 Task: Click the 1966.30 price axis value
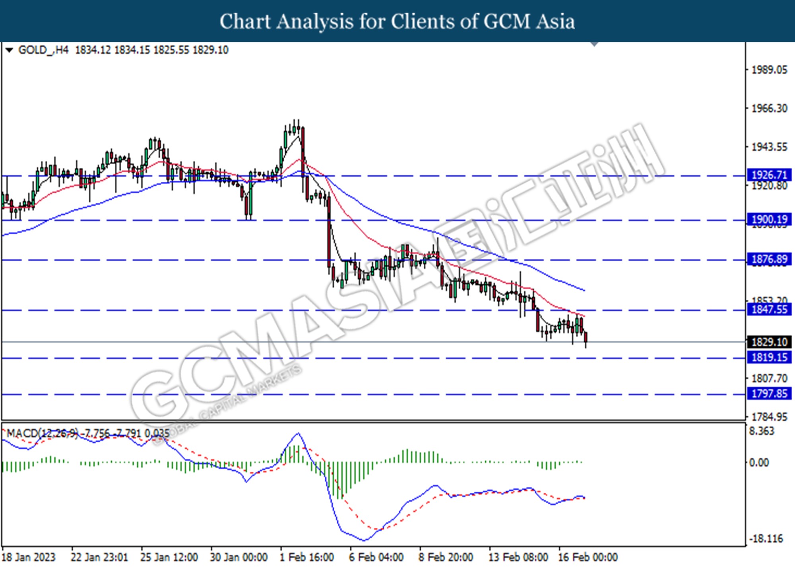769,108
